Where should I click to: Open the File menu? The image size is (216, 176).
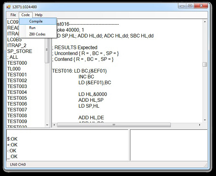tap(13, 15)
